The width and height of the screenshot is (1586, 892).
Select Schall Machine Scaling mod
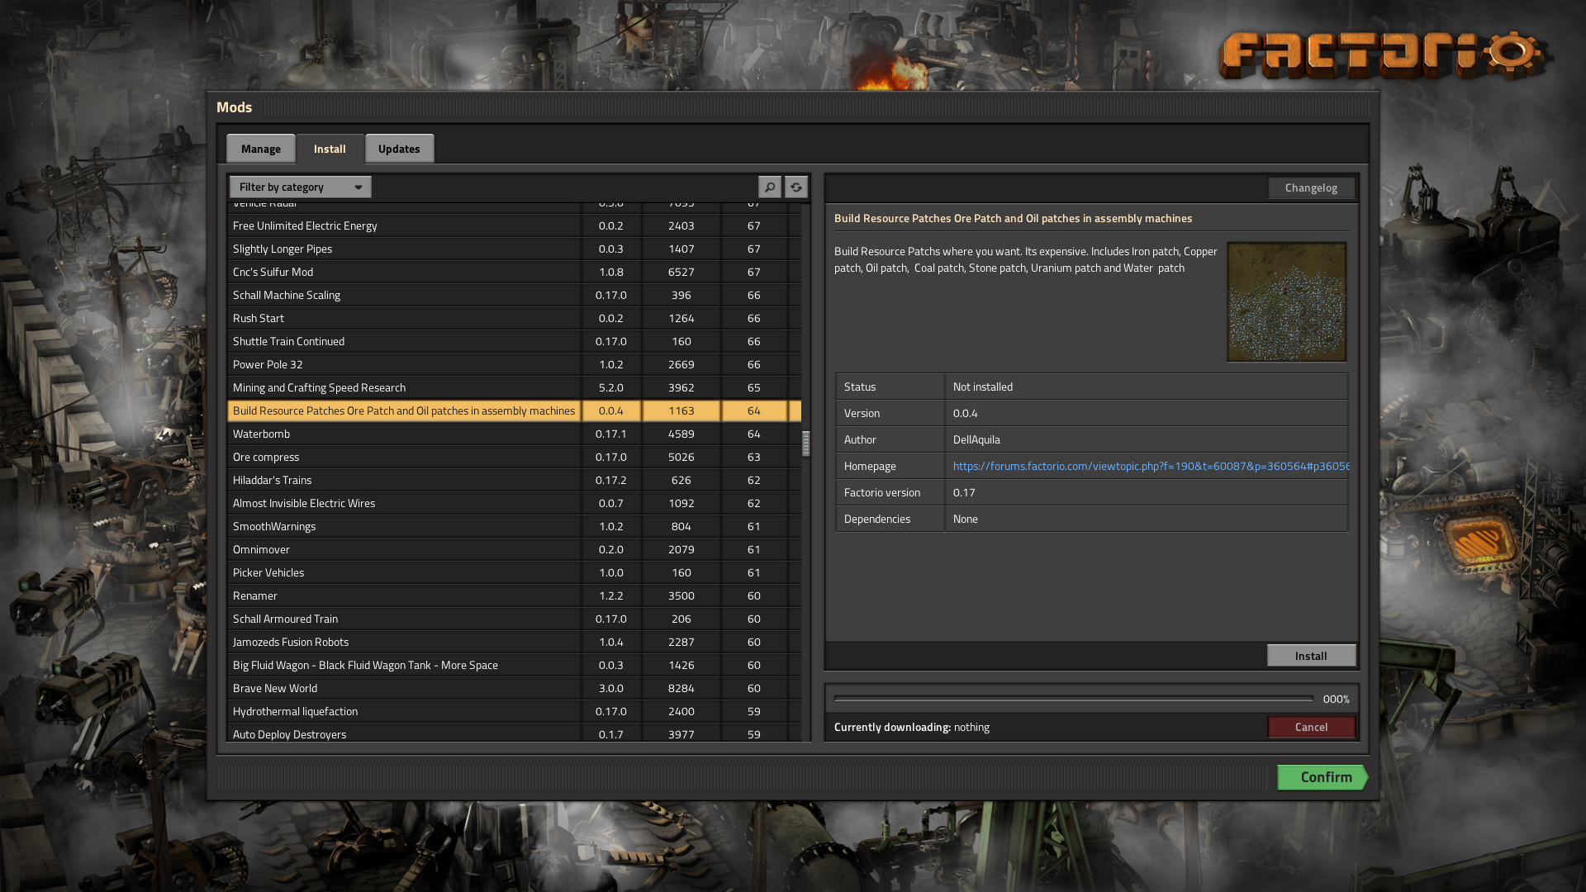point(514,295)
